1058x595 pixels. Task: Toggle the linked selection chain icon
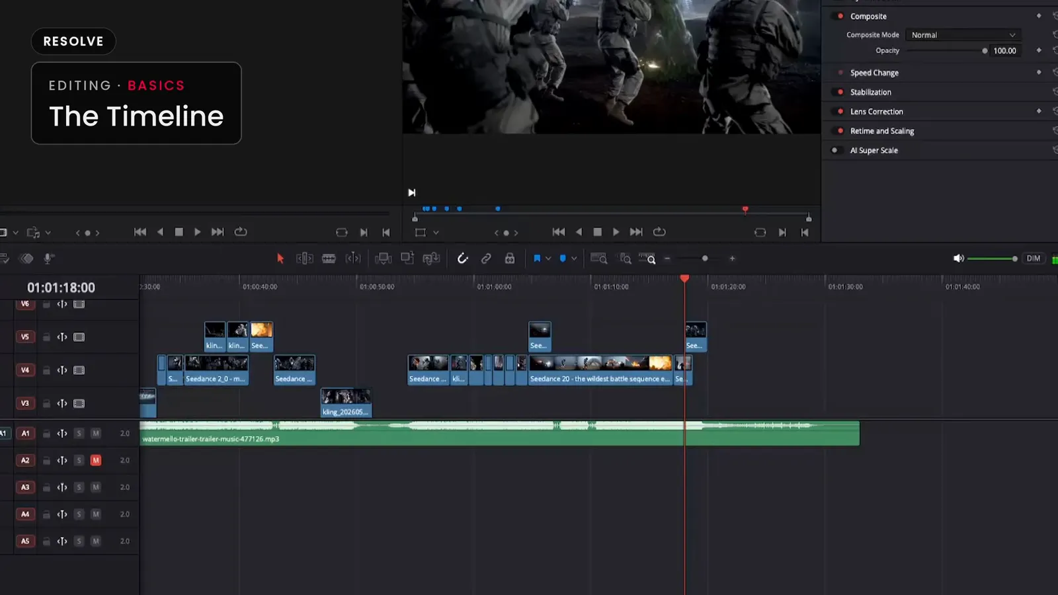point(486,258)
